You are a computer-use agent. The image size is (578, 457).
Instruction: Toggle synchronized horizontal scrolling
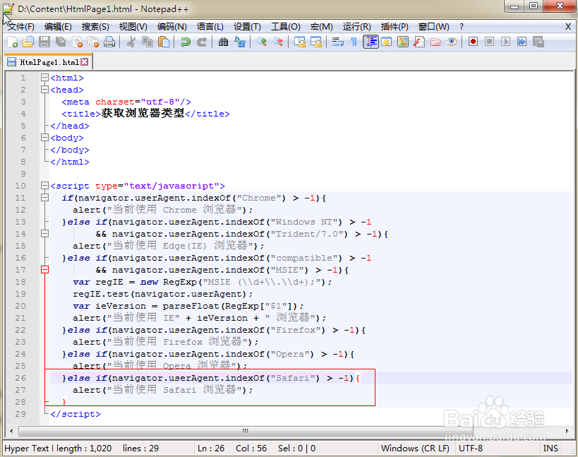pos(316,42)
